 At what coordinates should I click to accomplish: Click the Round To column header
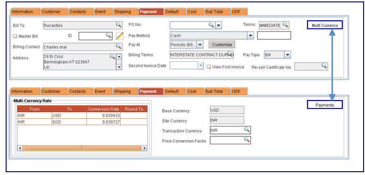[x=134, y=109]
